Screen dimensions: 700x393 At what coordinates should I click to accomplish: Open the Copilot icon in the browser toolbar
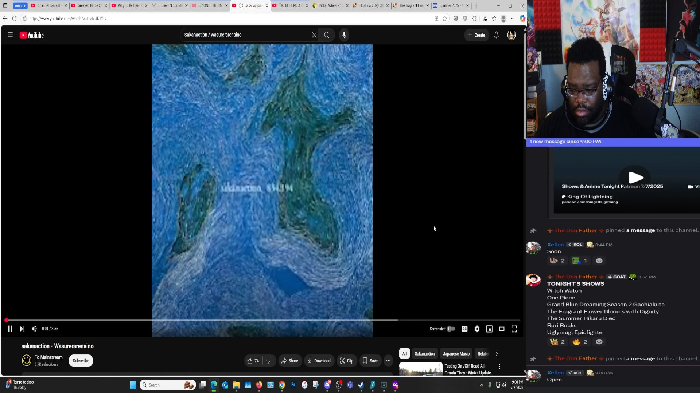tap(522, 19)
